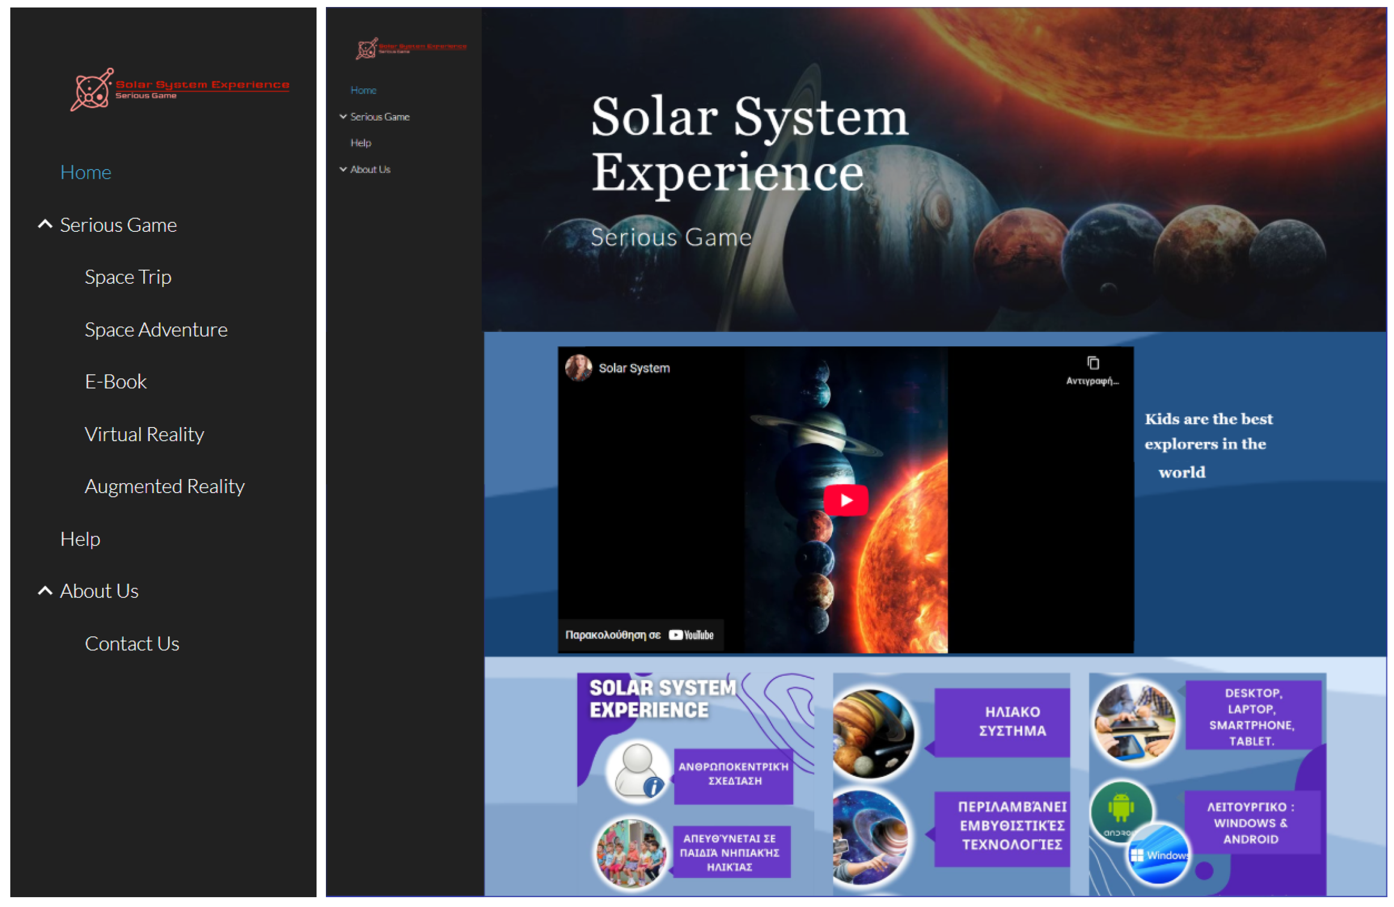This screenshot has width=1394, height=907.
Task: Go to the Contact Us page
Action: click(x=132, y=644)
